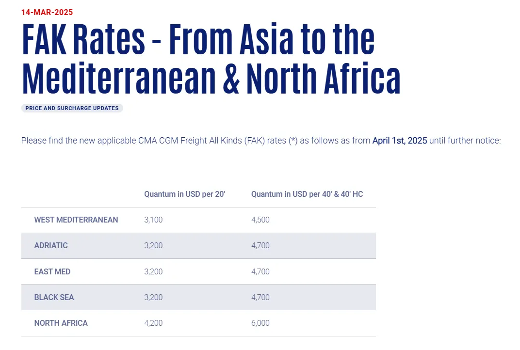Select the NORTH AFRICA row label
520x350 pixels.
(61, 323)
